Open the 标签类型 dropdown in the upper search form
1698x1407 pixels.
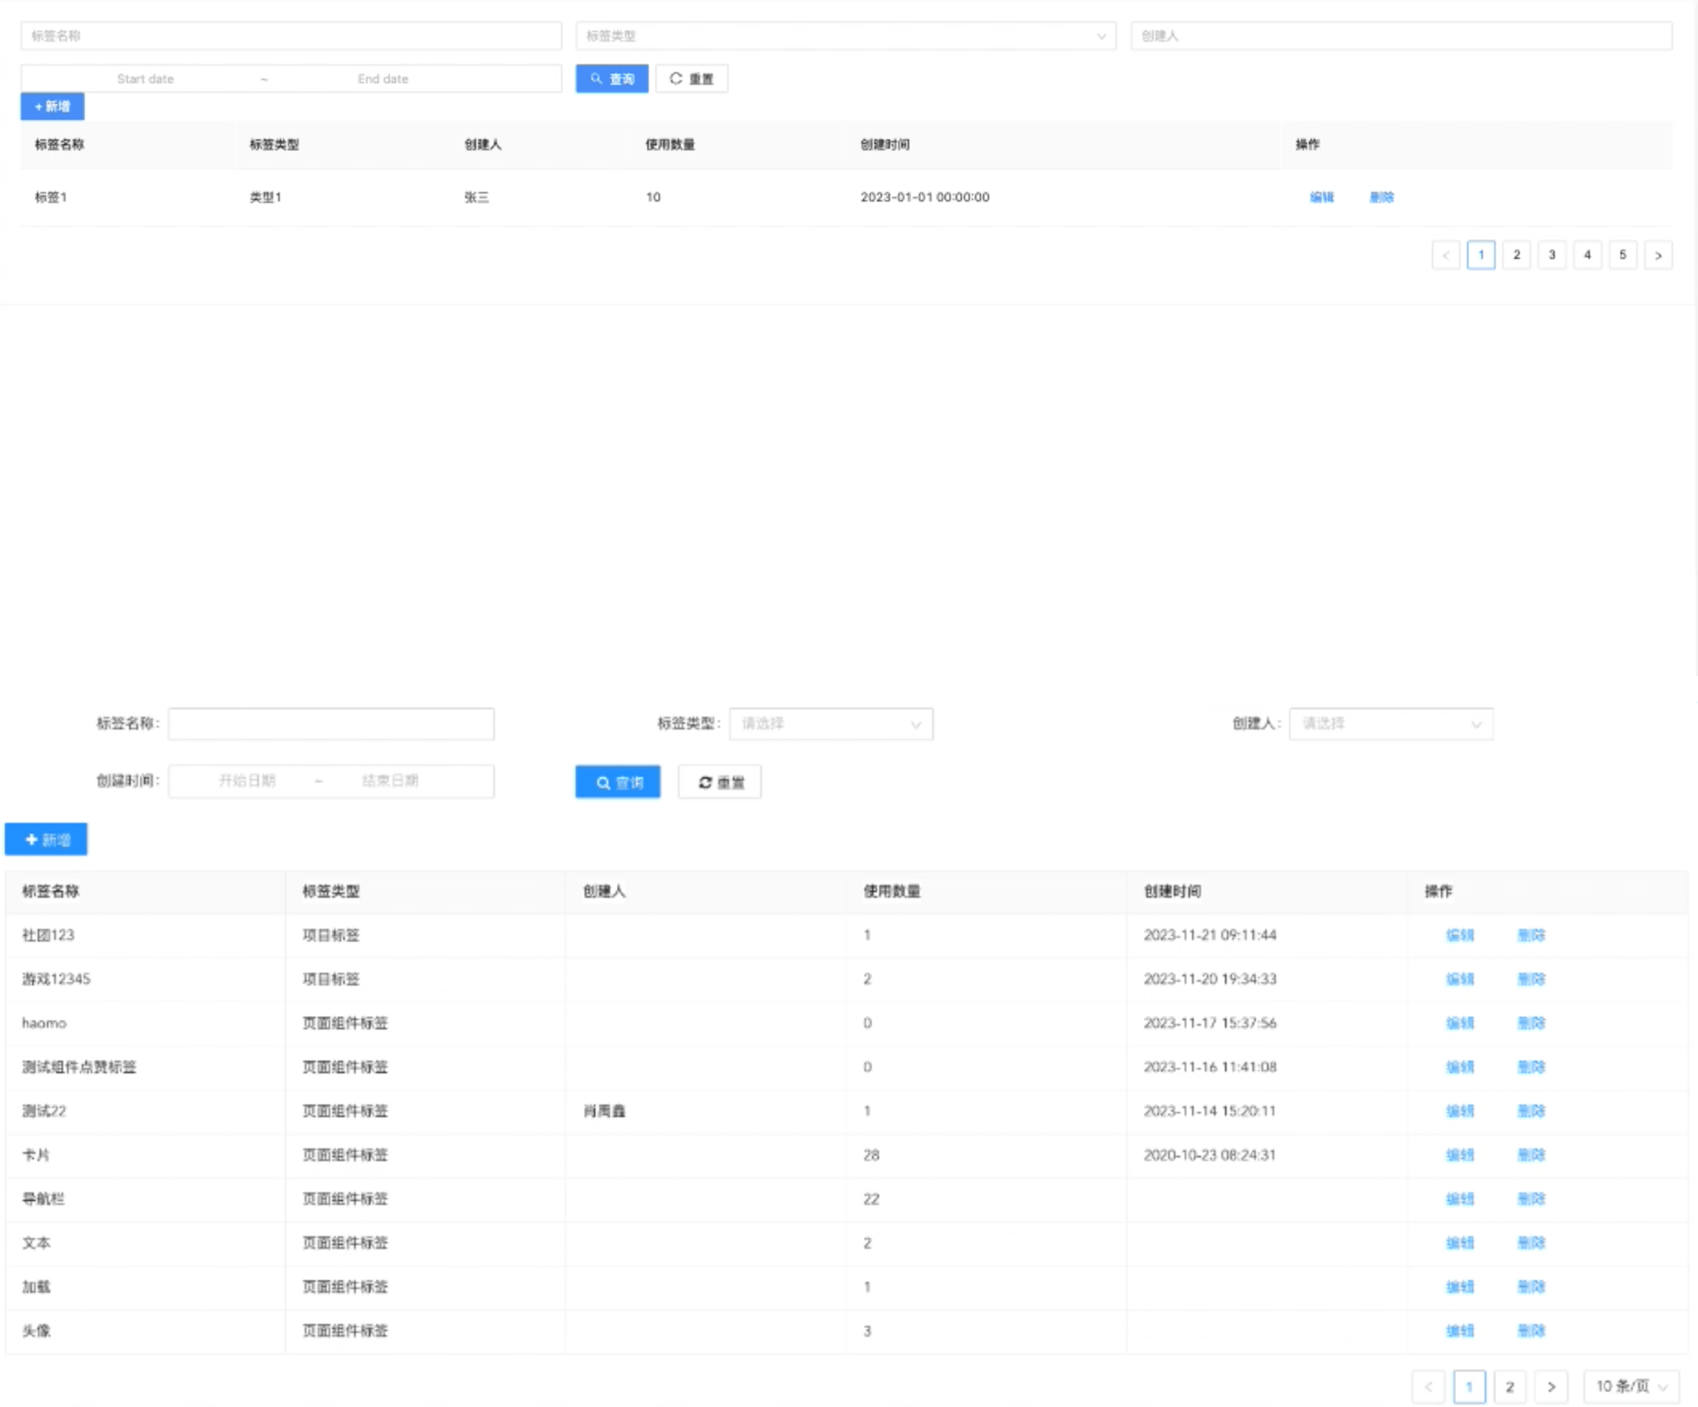coord(845,36)
